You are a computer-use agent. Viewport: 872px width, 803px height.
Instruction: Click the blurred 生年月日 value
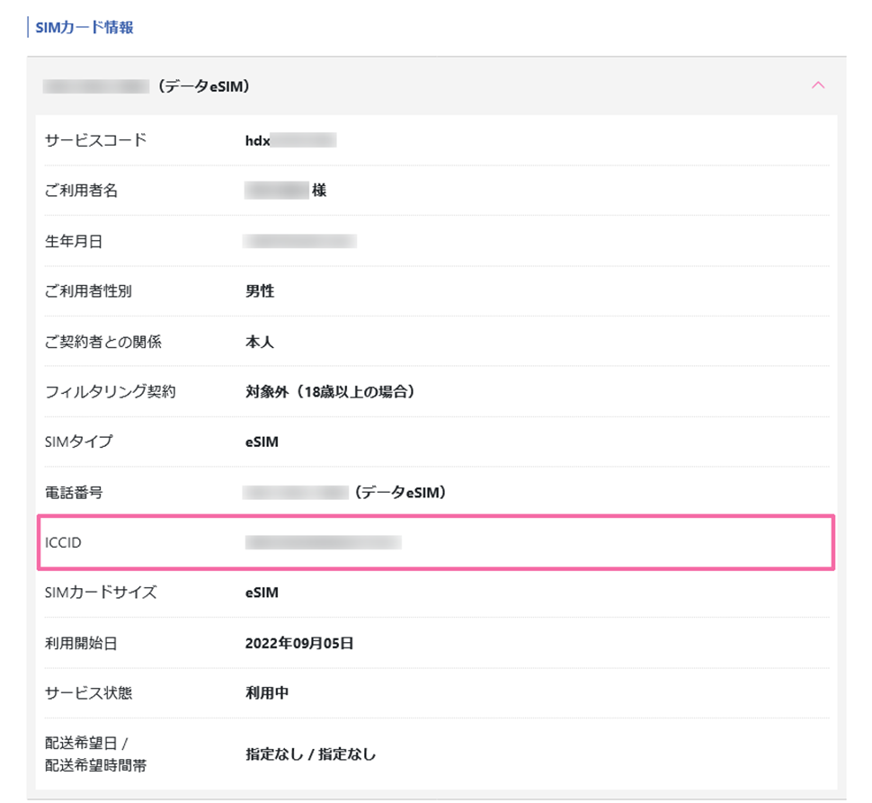(x=300, y=241)
